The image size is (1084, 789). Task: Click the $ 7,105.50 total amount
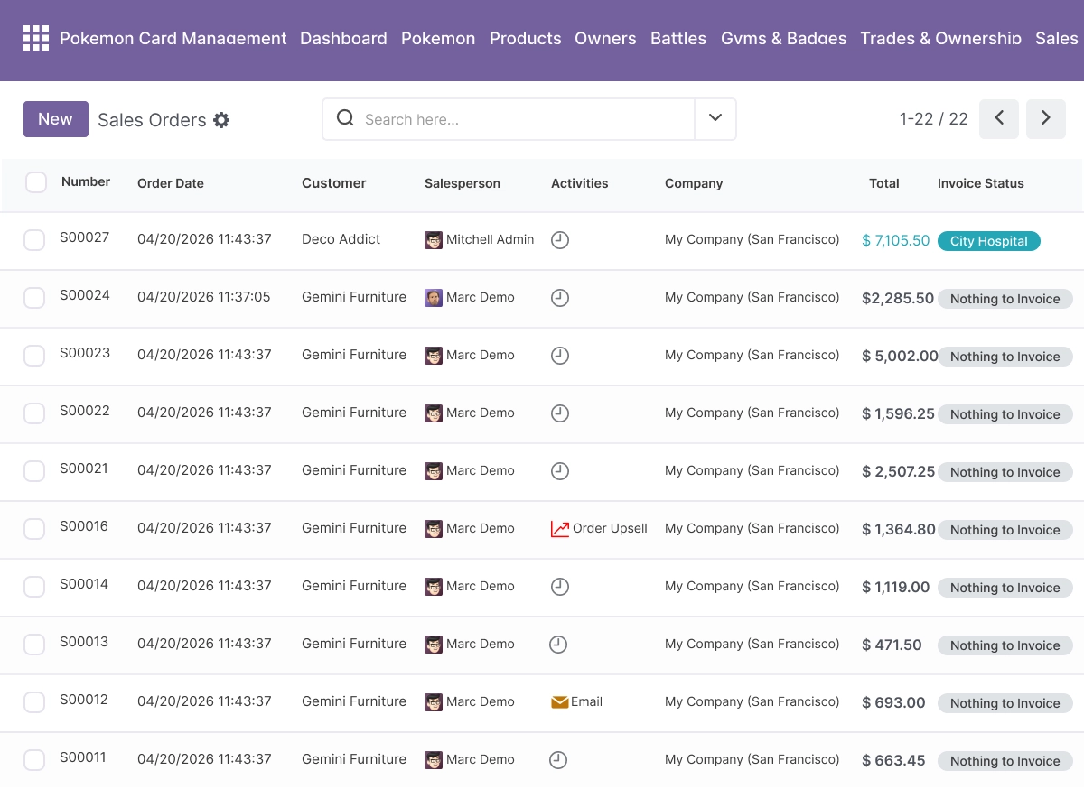896,240
